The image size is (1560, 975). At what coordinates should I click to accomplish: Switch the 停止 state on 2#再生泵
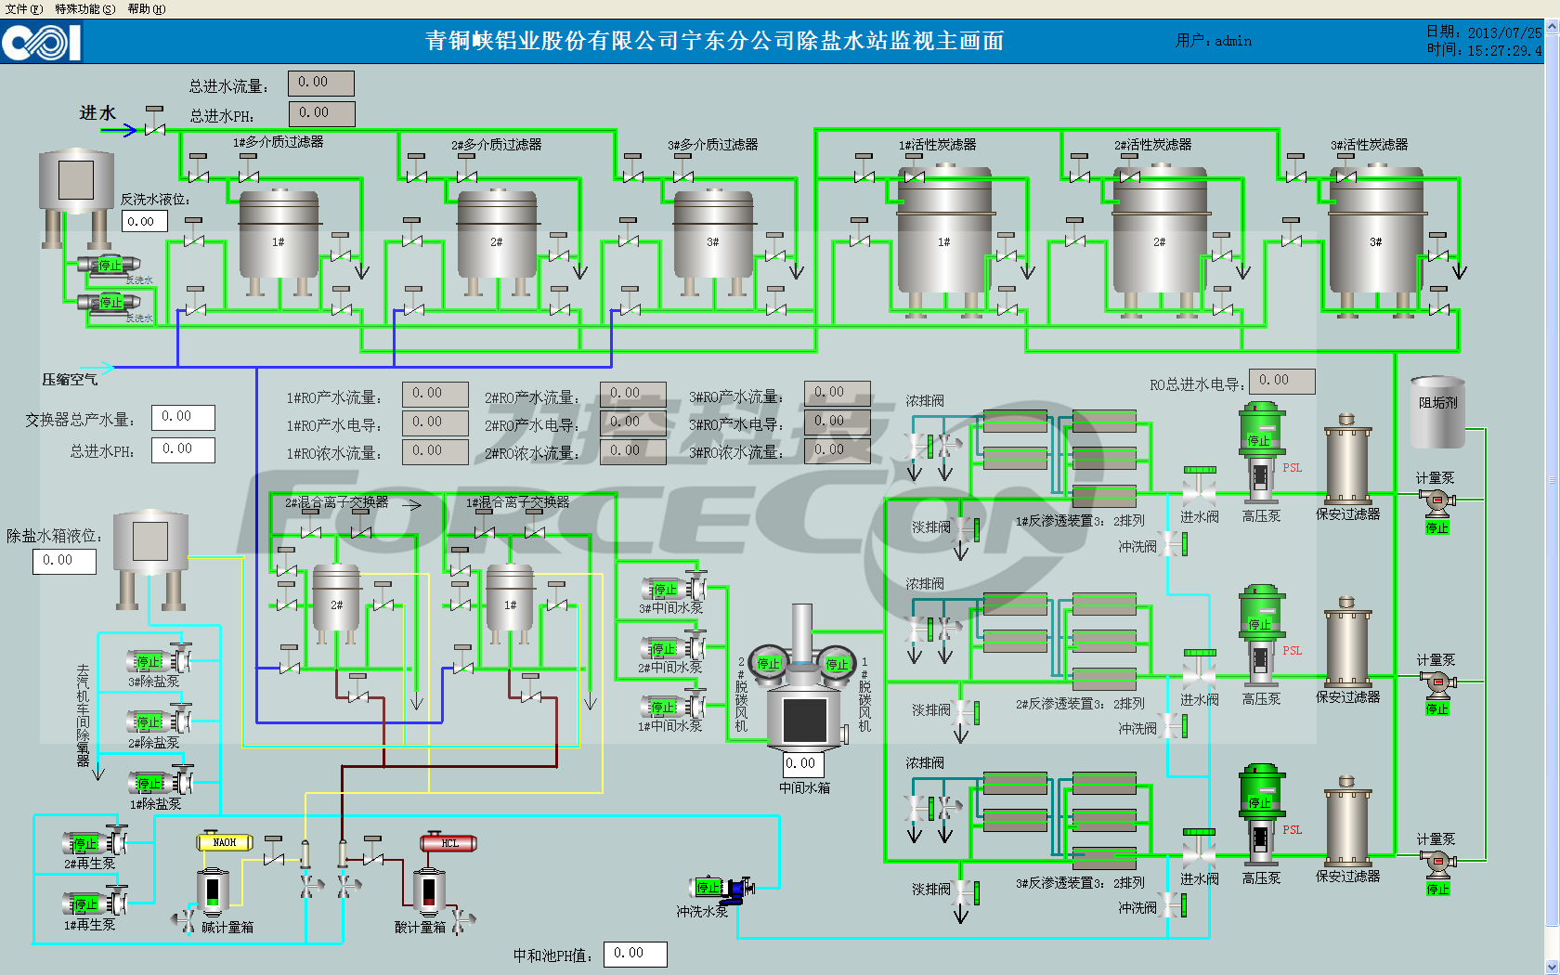(85, 843)
